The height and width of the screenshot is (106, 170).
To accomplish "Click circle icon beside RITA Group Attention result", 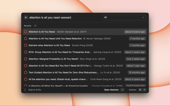I will (x=25, y=52).
